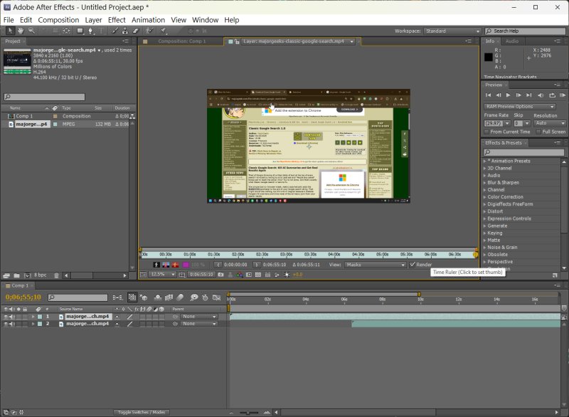Screen dimensions: 569x417
Task: Select the Hand tool in the toolbar
Action: 19,31
